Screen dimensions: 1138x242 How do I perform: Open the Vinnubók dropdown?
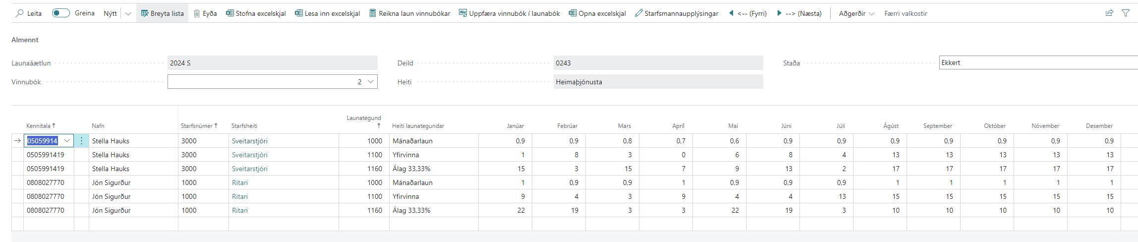(x=370, y=82)
